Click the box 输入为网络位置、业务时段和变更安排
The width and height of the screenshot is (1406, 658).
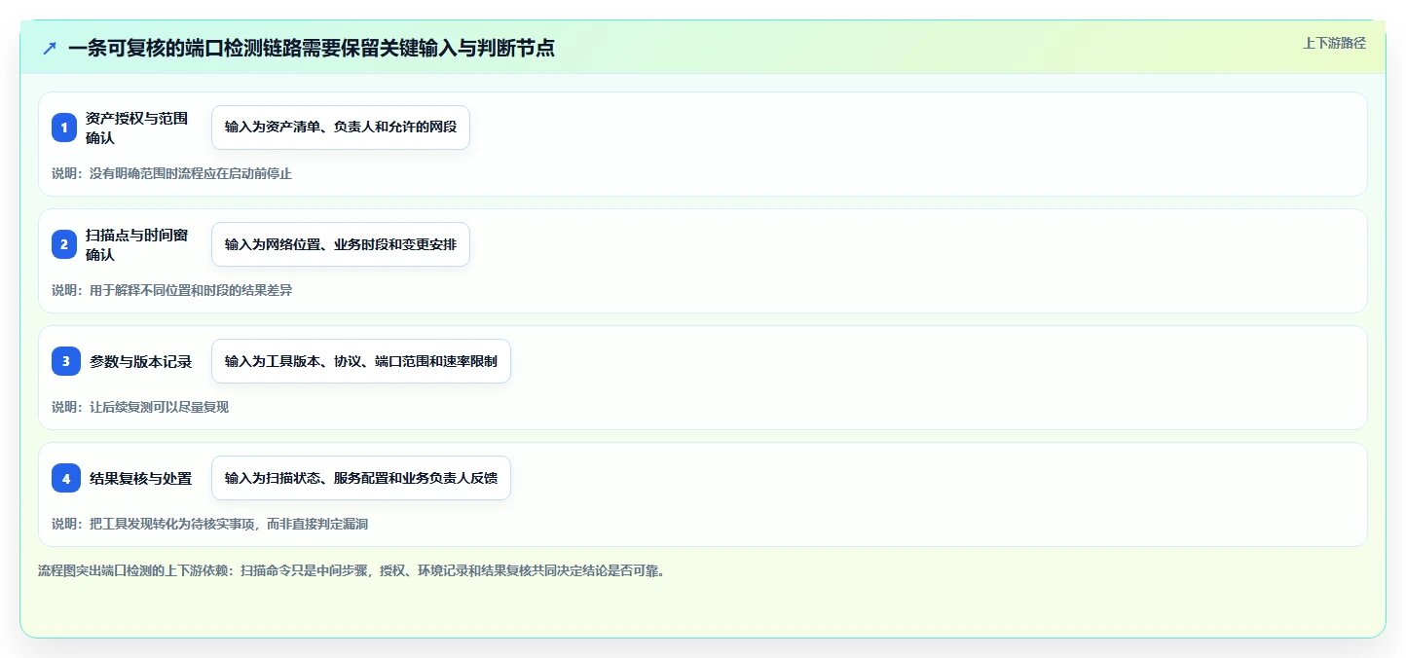[341, 244]
